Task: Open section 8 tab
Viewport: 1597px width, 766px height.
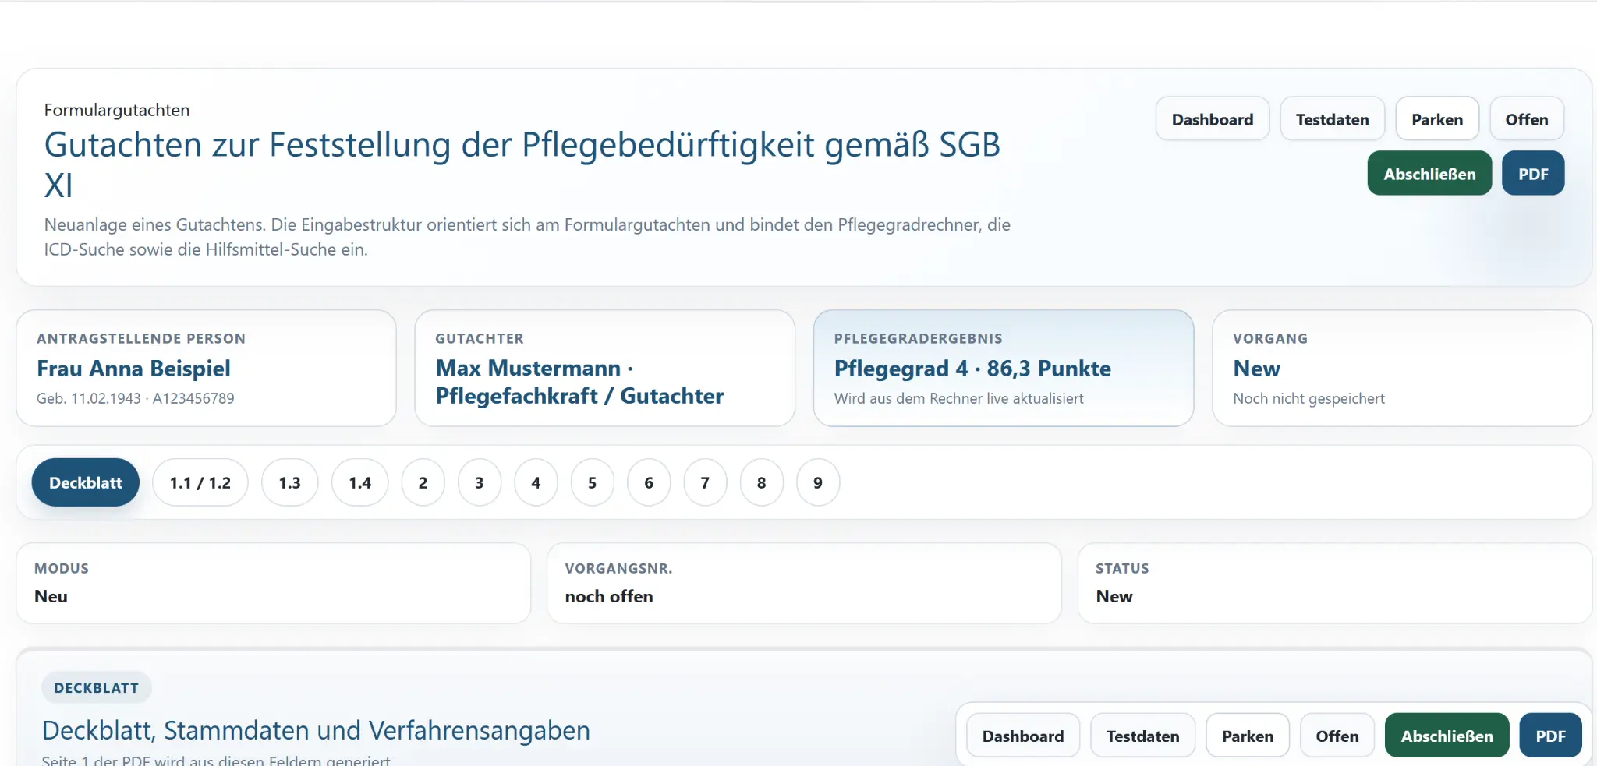Action: pos(762,482)
